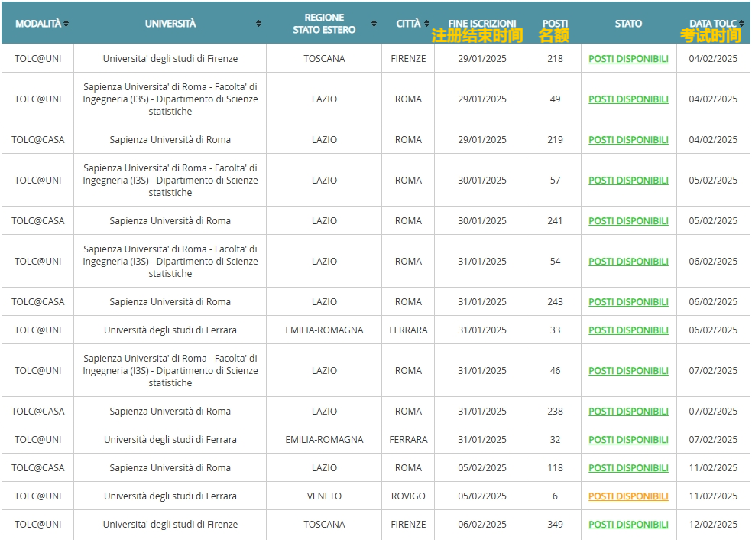Image resolution: width=752 pixels, height=540 pixels.
Task: Open POSTI DISPONIBILI link in the 54-seat row
Action: (x=628, y=262)
